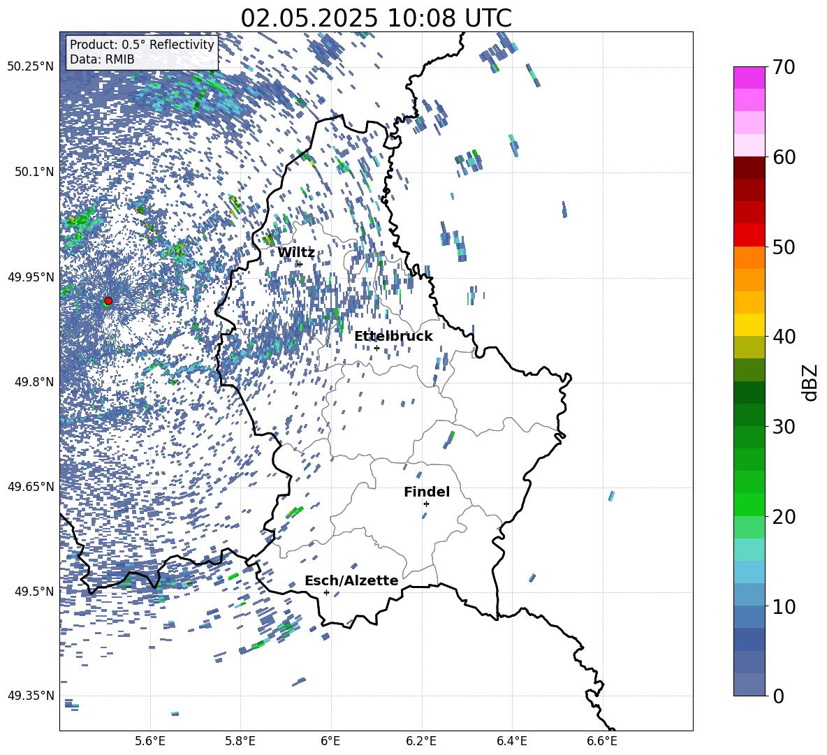Click the colorbar 'dBZ' axis label
The image size is (827, 755).
coord(812,383)
